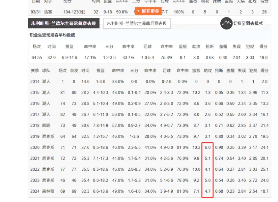This screenshot has width=278, height=202.
Task: Click free throws 5.1-6.6 in 2023 row
Action: coord(166,180)
